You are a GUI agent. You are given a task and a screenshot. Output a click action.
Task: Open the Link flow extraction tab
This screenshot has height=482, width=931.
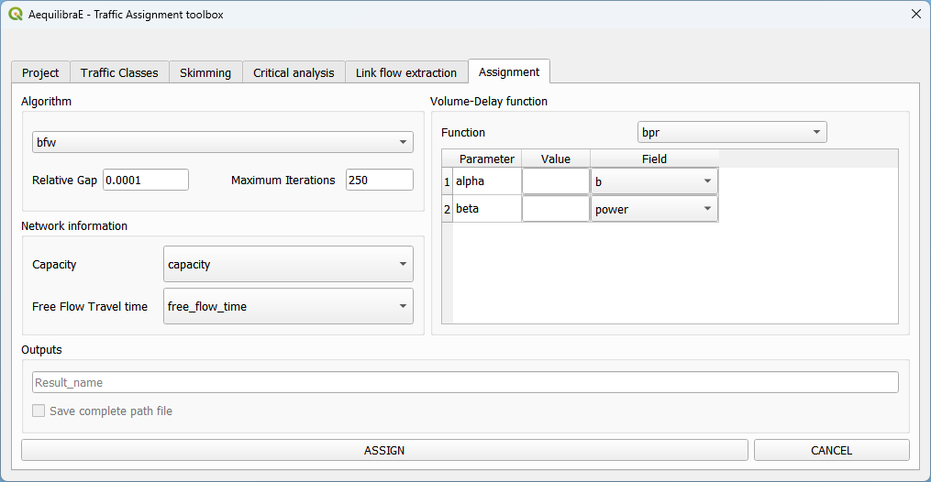(x=406, y=72)
